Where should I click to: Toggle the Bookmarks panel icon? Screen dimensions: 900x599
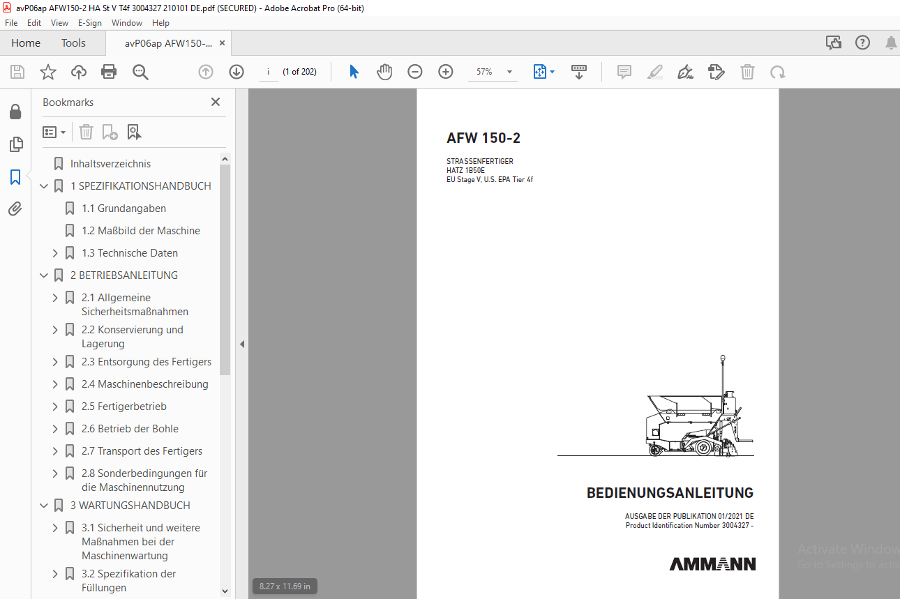(x=15, y=177)
